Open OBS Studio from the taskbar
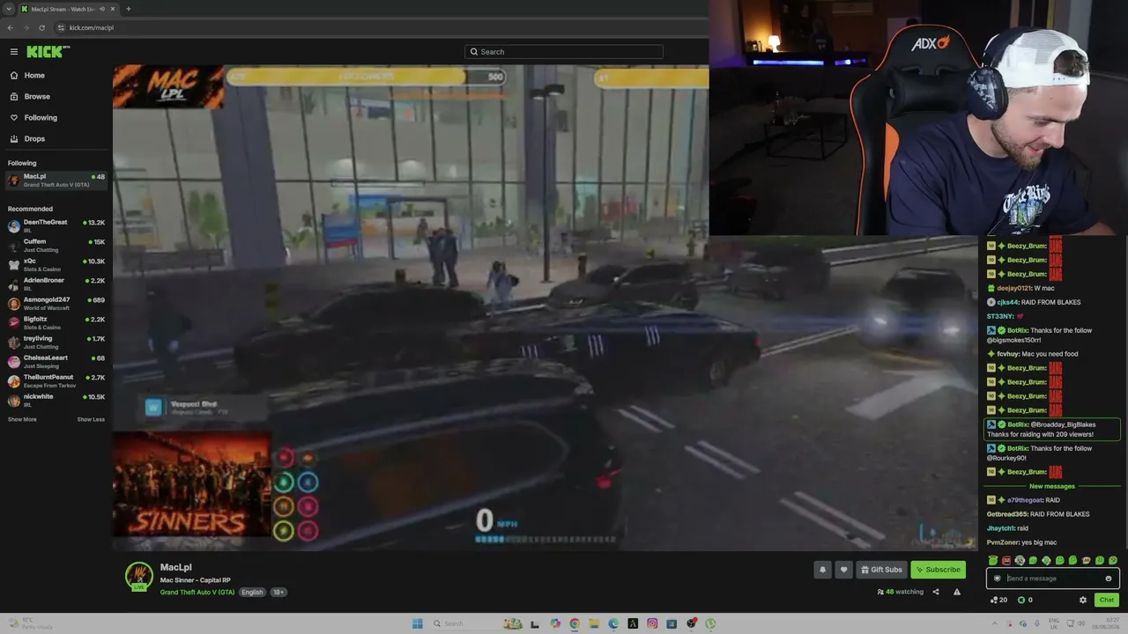Image resolution: width=1128 pixels, height=634 pixels. (691, 623)
